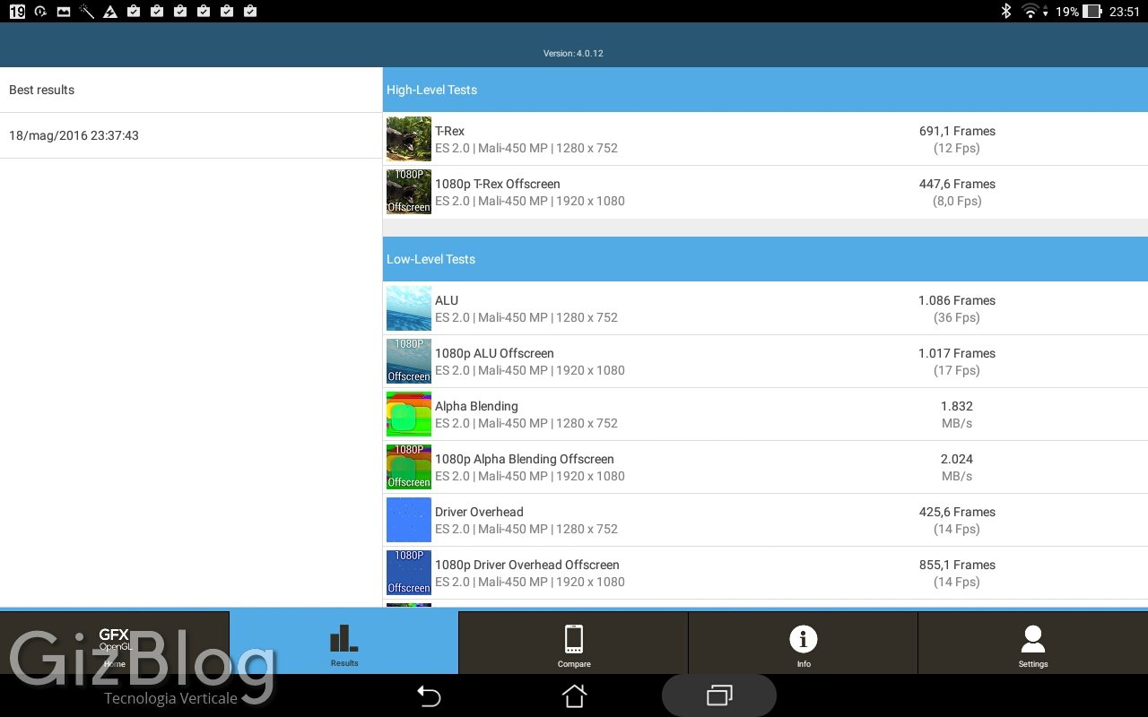
Task: Tap the 23:51 clock
Action: pyautogui.click(x=1124, y=12)
